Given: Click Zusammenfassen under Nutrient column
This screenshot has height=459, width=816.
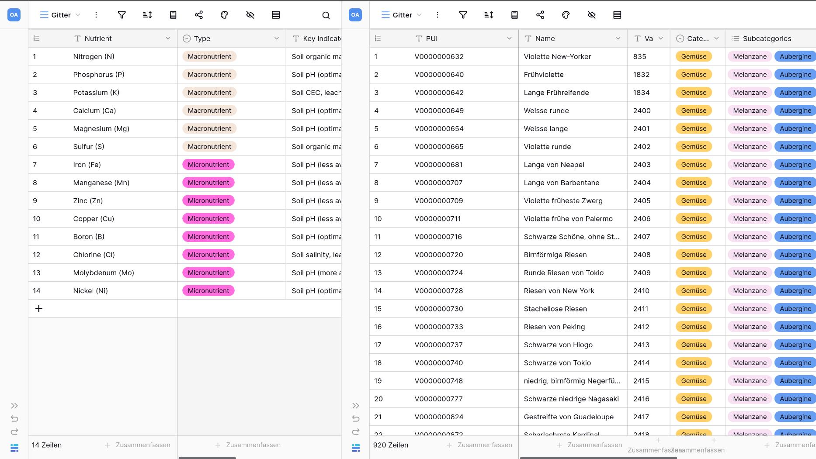Looking at the screenshot, I should tap(138, 445).
